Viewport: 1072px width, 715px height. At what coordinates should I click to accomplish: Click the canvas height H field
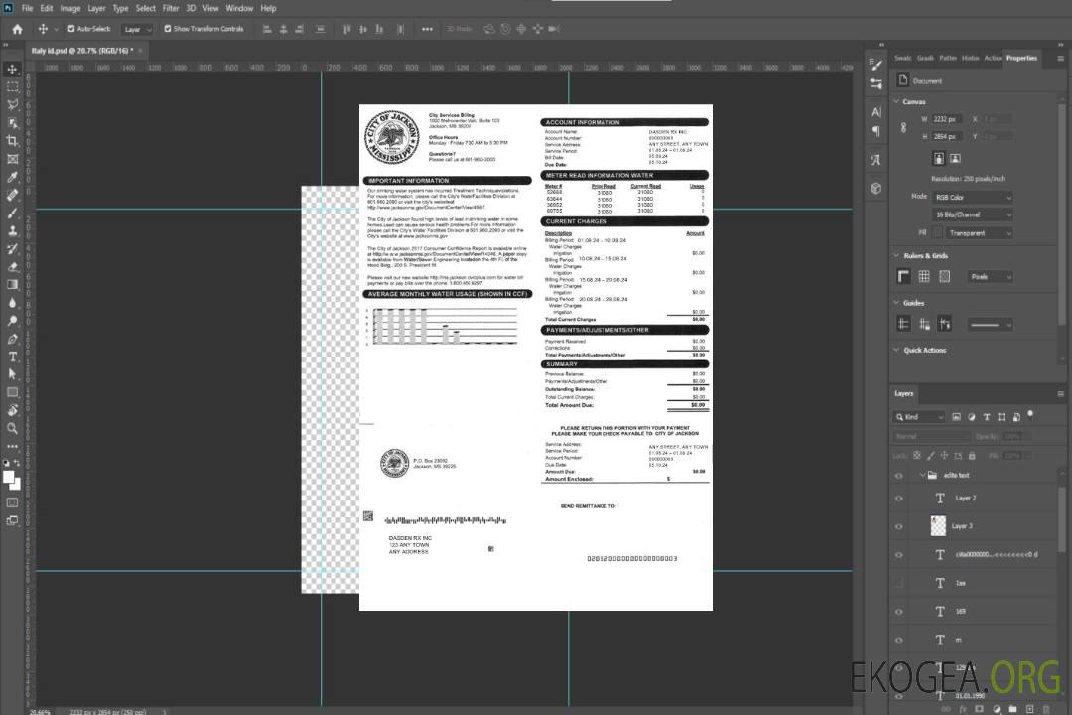tap(947, 137)
